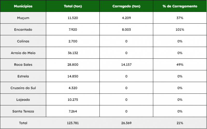The image size is (207, 129).
Task: Click the Muçum row label
Action: [x=23, y=18]
